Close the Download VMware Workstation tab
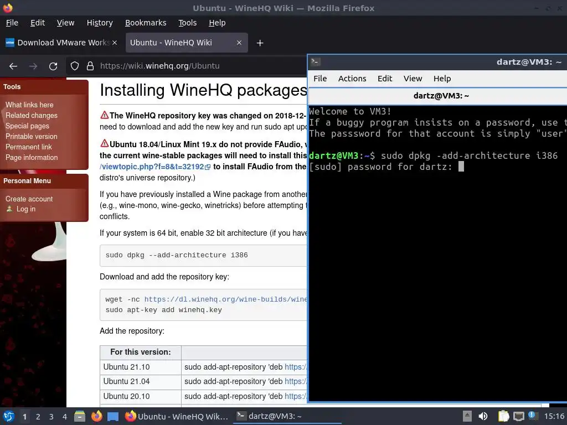The width and height of the screenshot is (567, 425). tap(115, 43)
